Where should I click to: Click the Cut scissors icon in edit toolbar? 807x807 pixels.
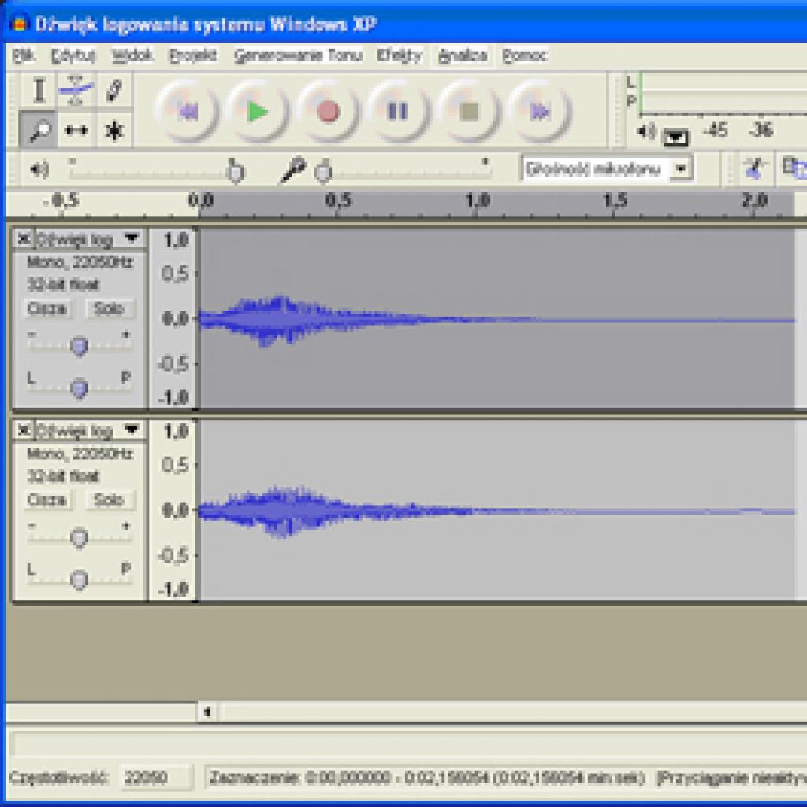(754, 168)
